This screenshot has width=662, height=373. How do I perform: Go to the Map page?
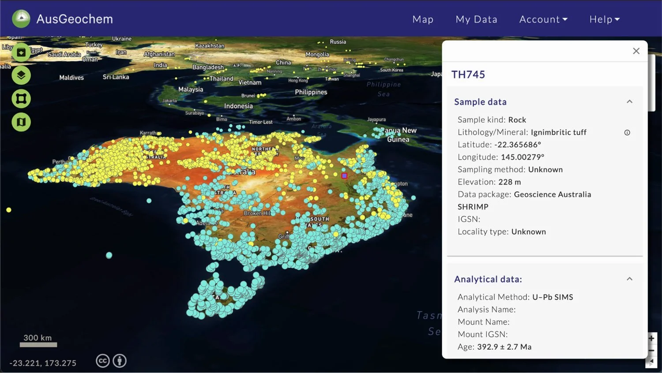[x=423, y=19]
